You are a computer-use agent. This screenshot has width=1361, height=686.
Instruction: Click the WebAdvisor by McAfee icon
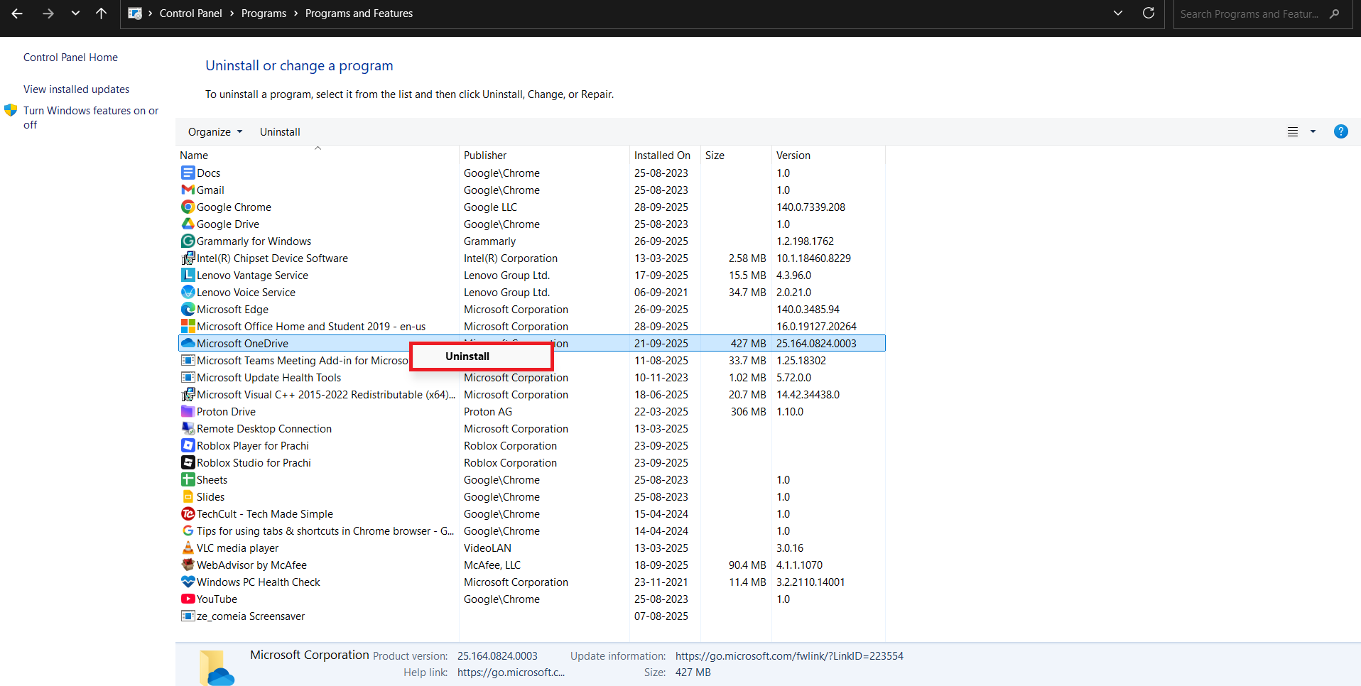pos(188,565)
